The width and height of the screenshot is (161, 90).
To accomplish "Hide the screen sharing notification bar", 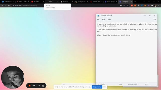I will (105, 87).
